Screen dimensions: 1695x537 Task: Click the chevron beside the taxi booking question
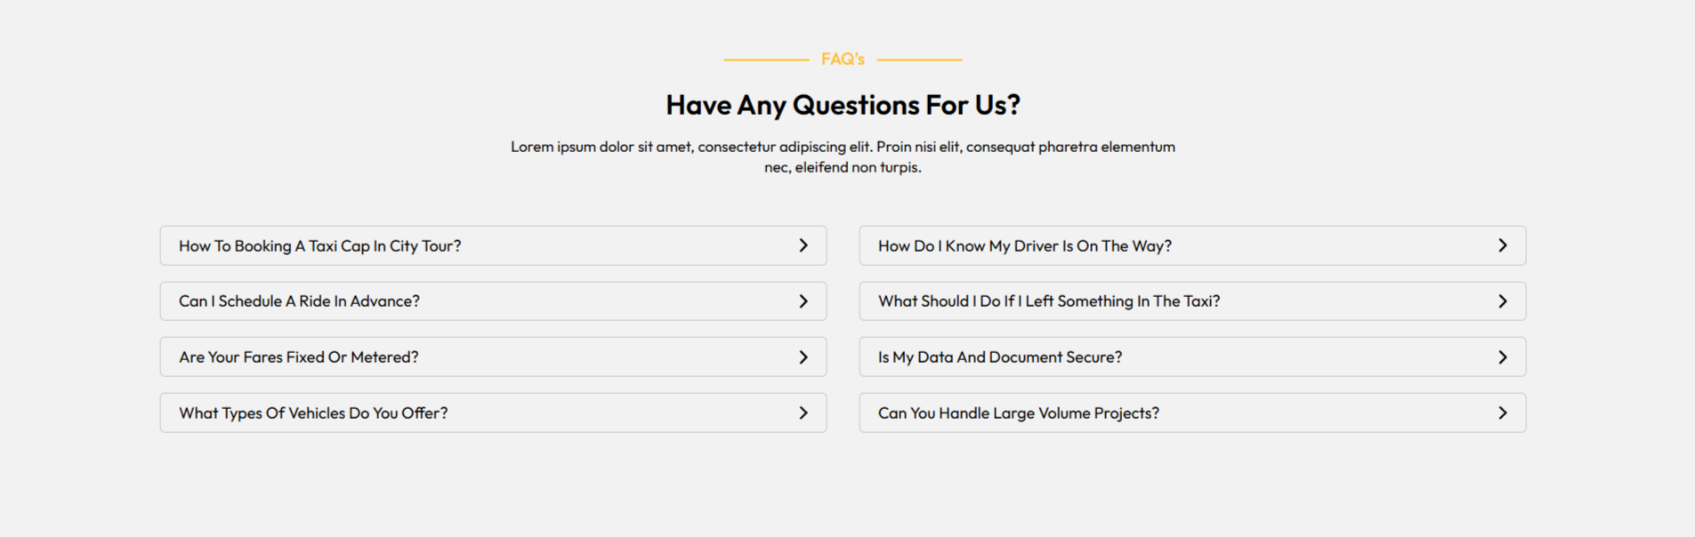tap(803, 245)
